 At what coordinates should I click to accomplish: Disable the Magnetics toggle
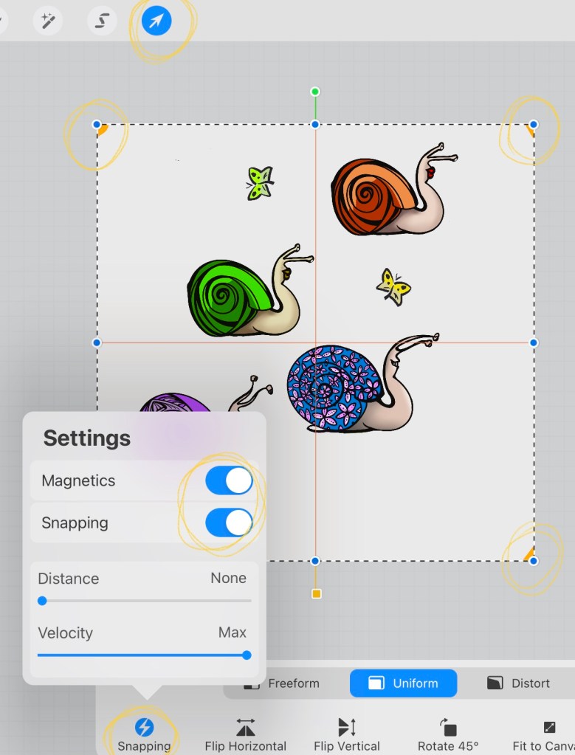coord(229,480)
